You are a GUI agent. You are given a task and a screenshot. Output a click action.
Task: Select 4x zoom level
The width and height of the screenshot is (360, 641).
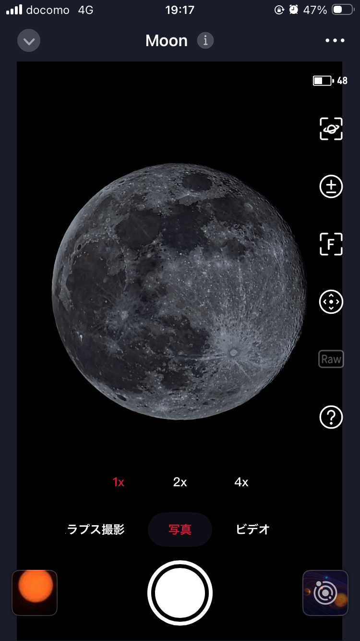coord(241,482)
